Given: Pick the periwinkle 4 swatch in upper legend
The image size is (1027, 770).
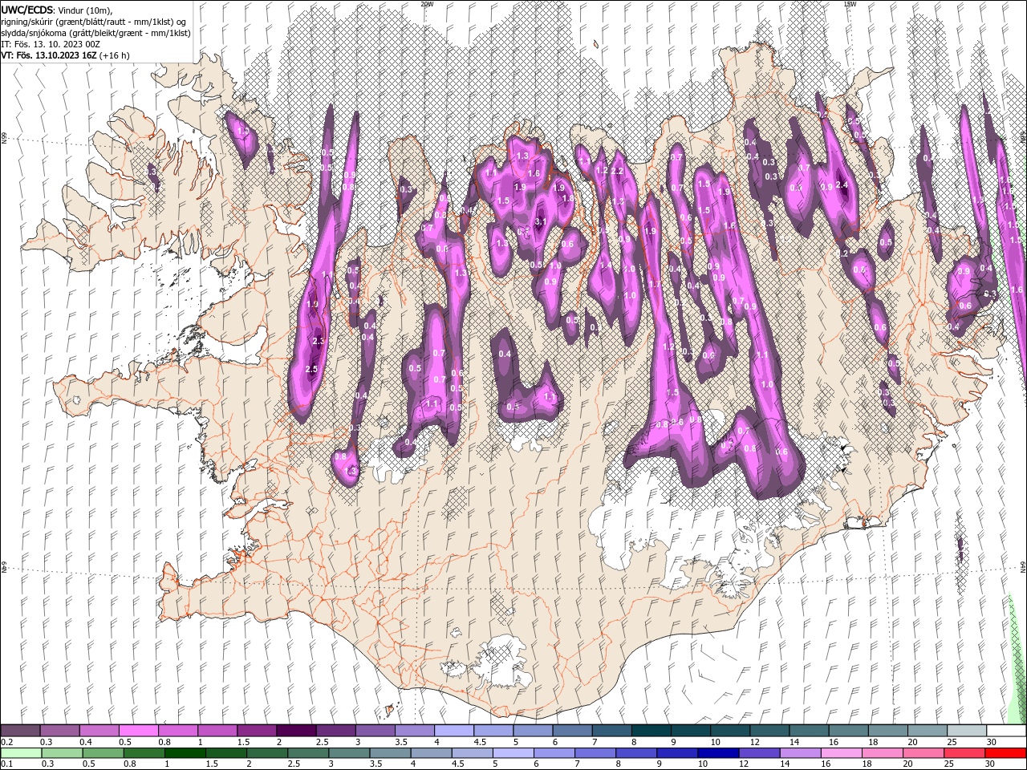Looking at the screenshot, I should point(453,731).
